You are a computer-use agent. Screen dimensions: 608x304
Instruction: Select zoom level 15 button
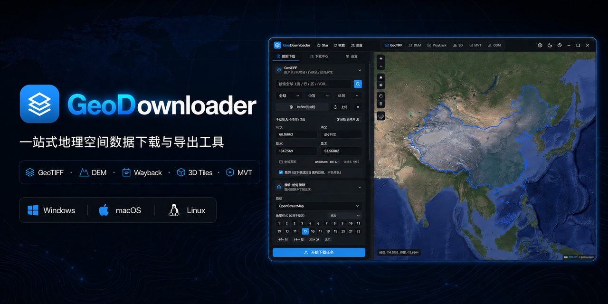click(x=305, y=231)
